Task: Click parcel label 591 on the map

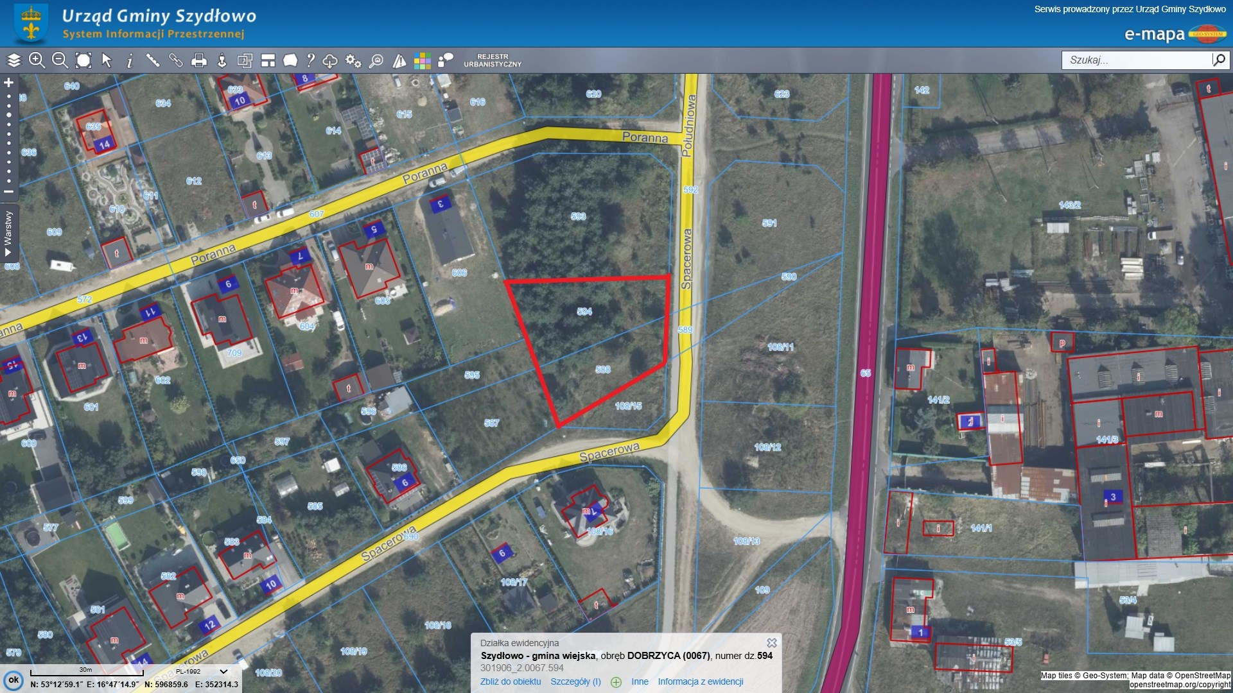Action: [769, 223]
